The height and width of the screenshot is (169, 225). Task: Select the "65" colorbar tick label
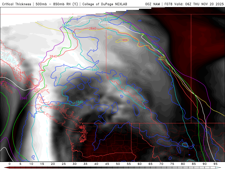coord(150,164)
